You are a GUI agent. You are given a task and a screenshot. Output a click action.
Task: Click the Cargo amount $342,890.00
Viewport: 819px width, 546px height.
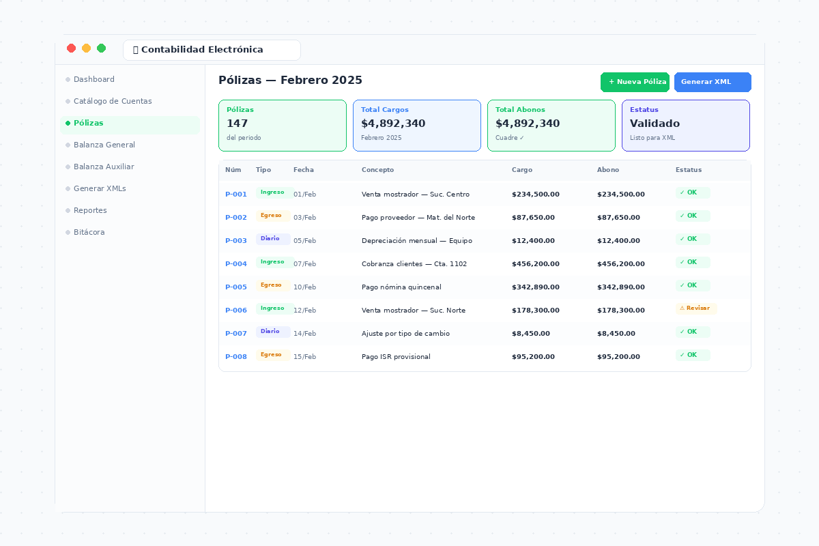(x=536, y=287)
